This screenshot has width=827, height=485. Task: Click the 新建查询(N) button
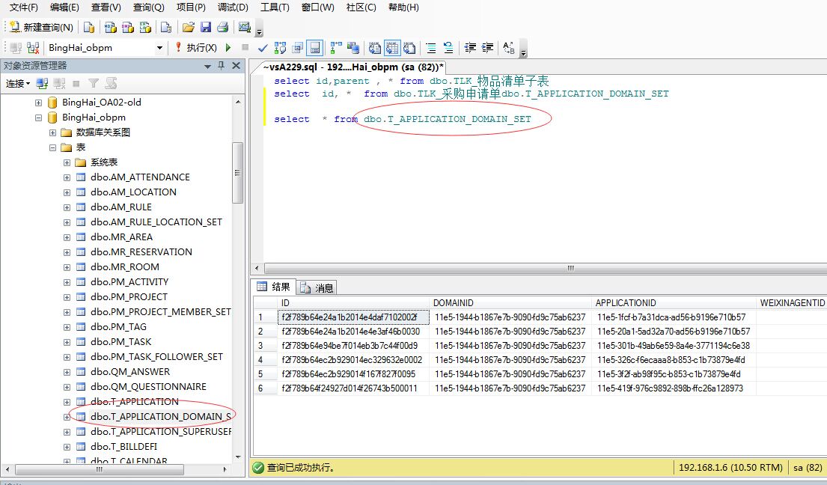click(41, 27)
